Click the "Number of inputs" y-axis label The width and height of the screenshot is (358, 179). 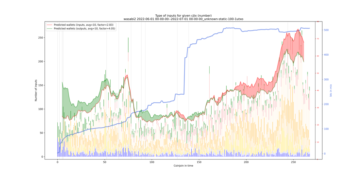pyautogui.click(x=36, y=90)
